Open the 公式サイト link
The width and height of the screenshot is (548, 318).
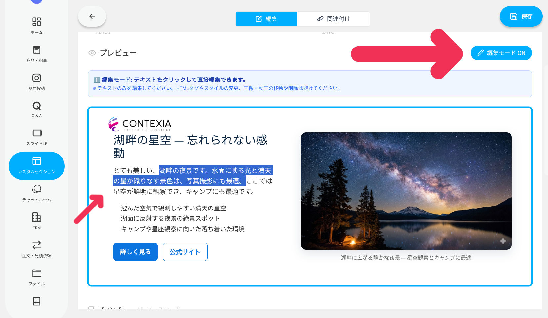point(185,252)
